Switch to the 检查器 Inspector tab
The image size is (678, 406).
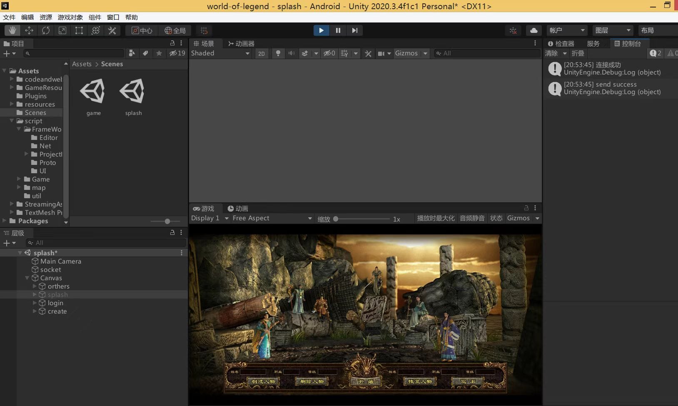coord(561,43)
